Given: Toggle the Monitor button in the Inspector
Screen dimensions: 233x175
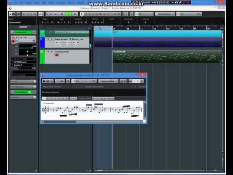Looking at the screenshot, I should click(17, 41).
